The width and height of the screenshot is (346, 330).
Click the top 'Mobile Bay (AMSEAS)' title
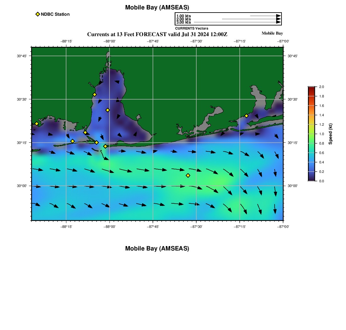click(x=157, y=8)
